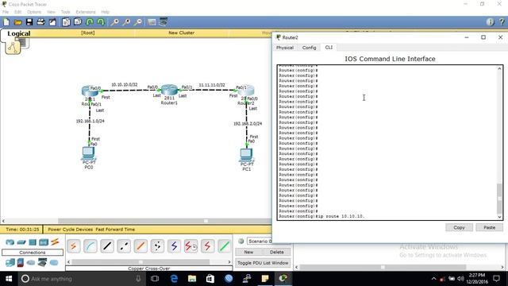Open file using folder icon
This screenshot has width=508, height=286.
[x=17, y=22]
